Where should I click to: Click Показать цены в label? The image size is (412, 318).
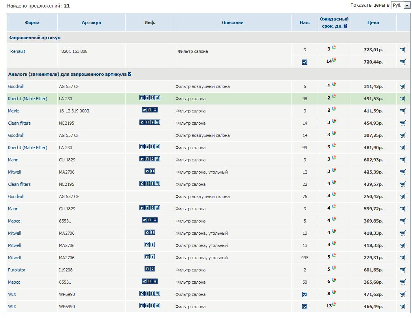coord(370,5)
